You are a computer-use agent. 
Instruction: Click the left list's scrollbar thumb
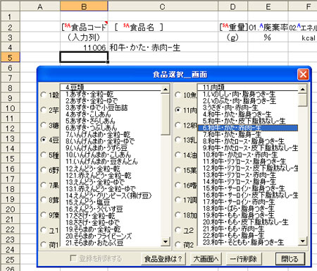(x=166, y=114)
